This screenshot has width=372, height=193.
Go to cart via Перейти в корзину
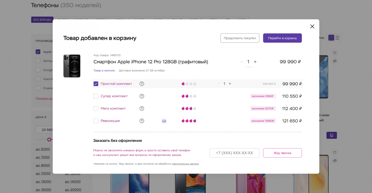tap(282, 38)
